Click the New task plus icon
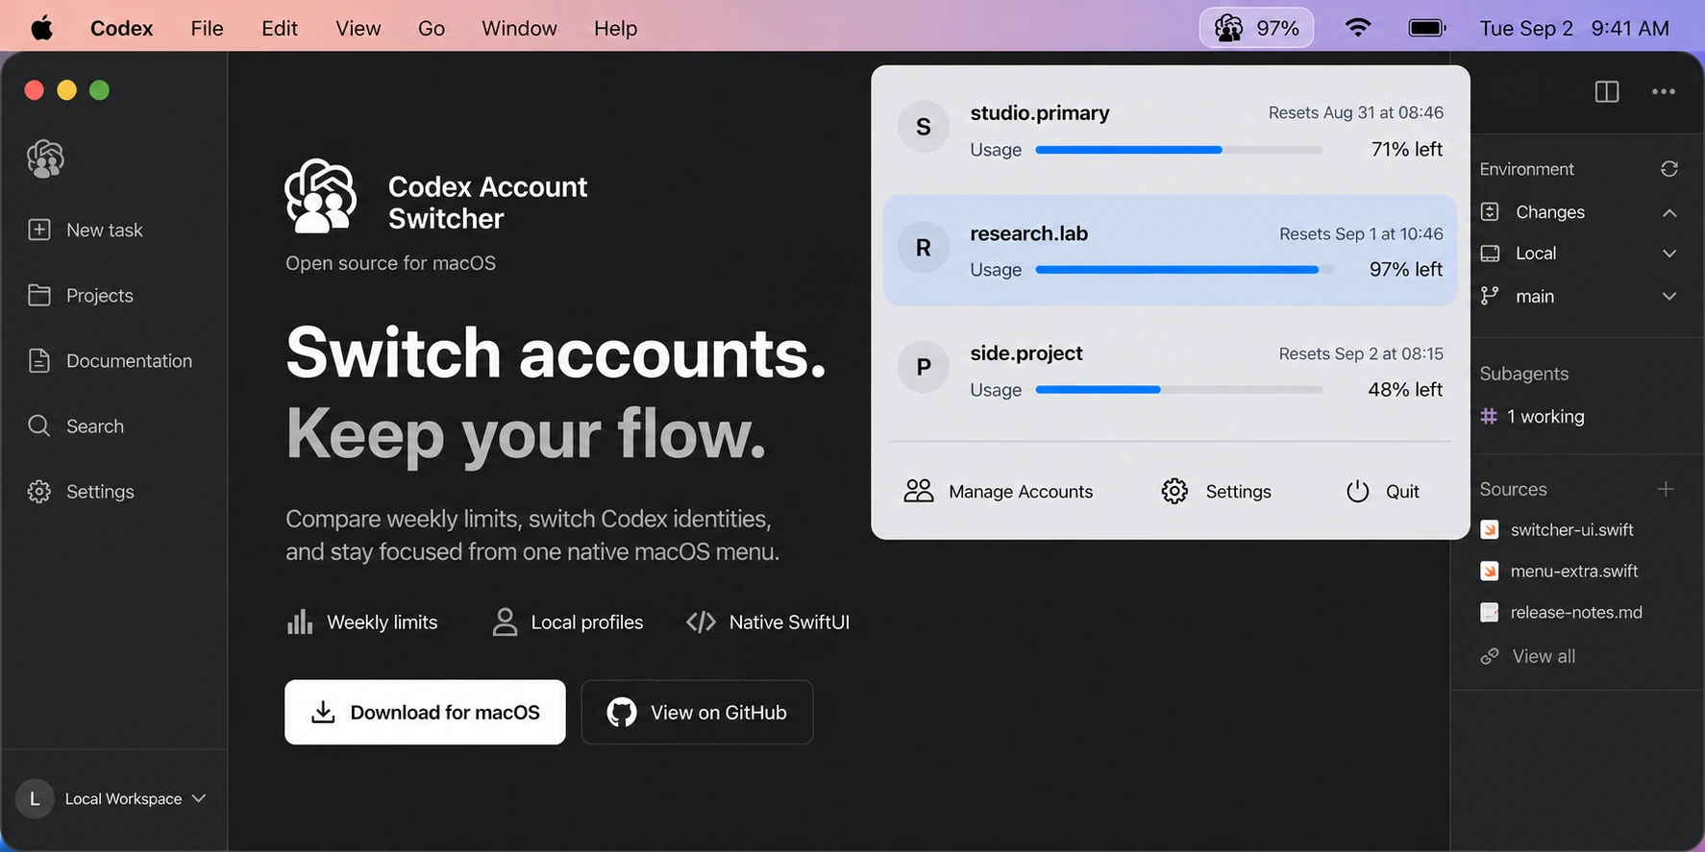The height and width of the screenshot is (852, 1705). coord(39,230)
